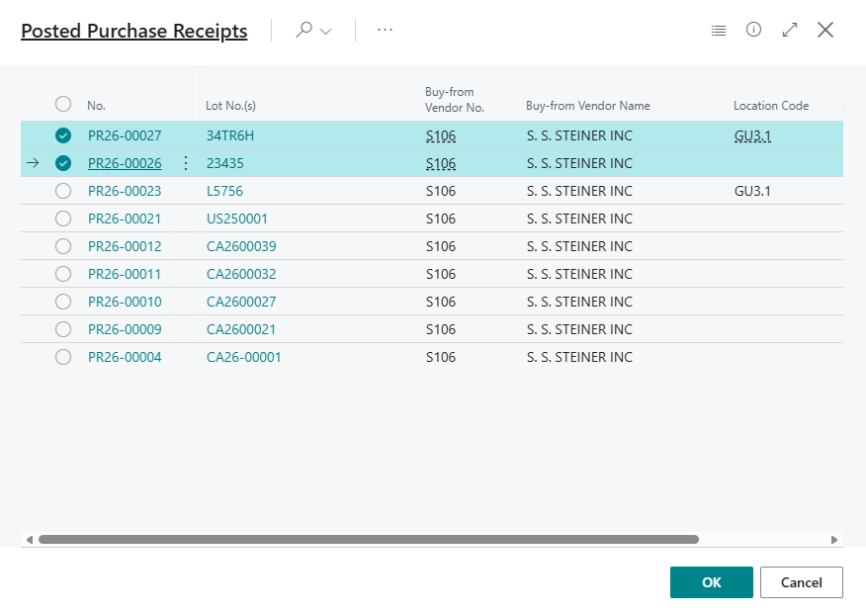Click lot number CA2600032
This screenshot has width=866, height=615.
click(x=241, y=274)
